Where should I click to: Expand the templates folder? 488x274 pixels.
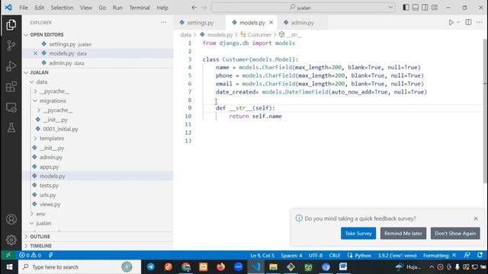35,139
